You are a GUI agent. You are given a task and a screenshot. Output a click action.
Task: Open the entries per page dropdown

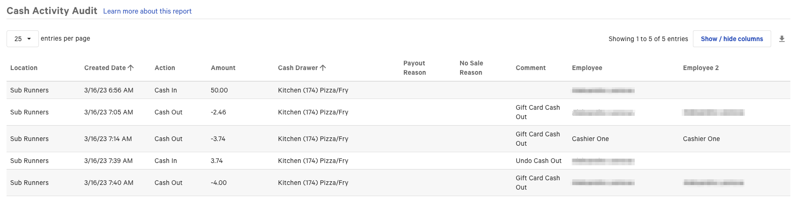(22, 39)
